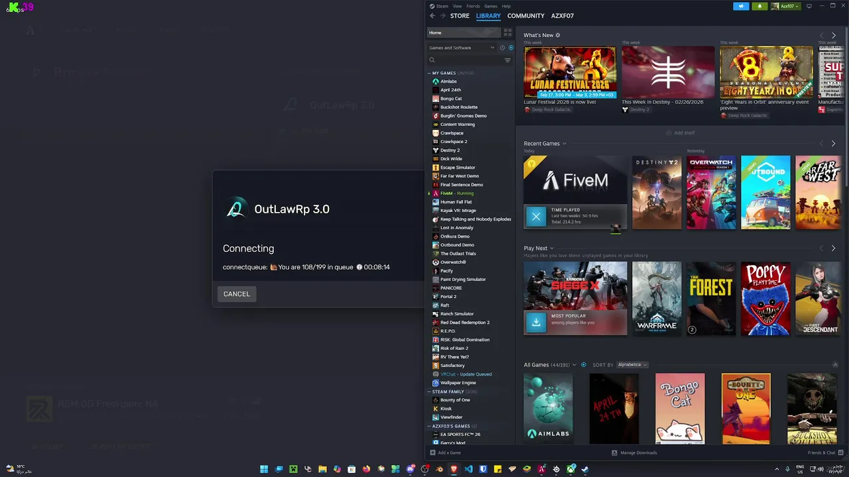Open Steam notifications bell icon

(x=759, y=6)
